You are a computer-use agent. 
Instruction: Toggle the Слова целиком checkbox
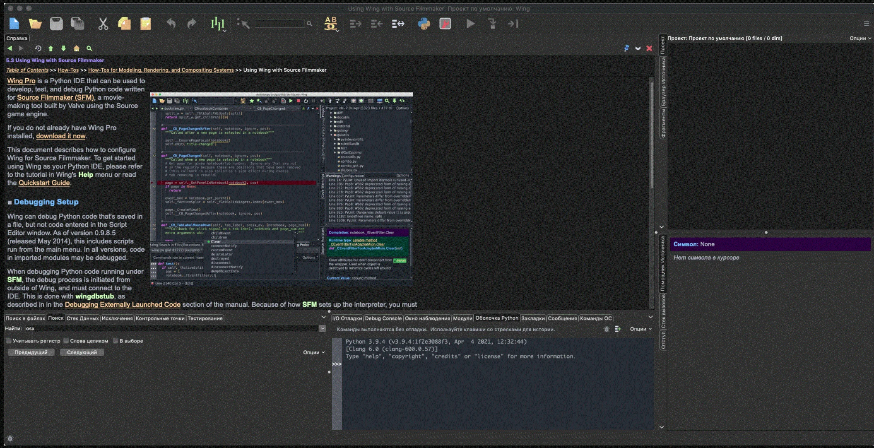coord(66,341)
